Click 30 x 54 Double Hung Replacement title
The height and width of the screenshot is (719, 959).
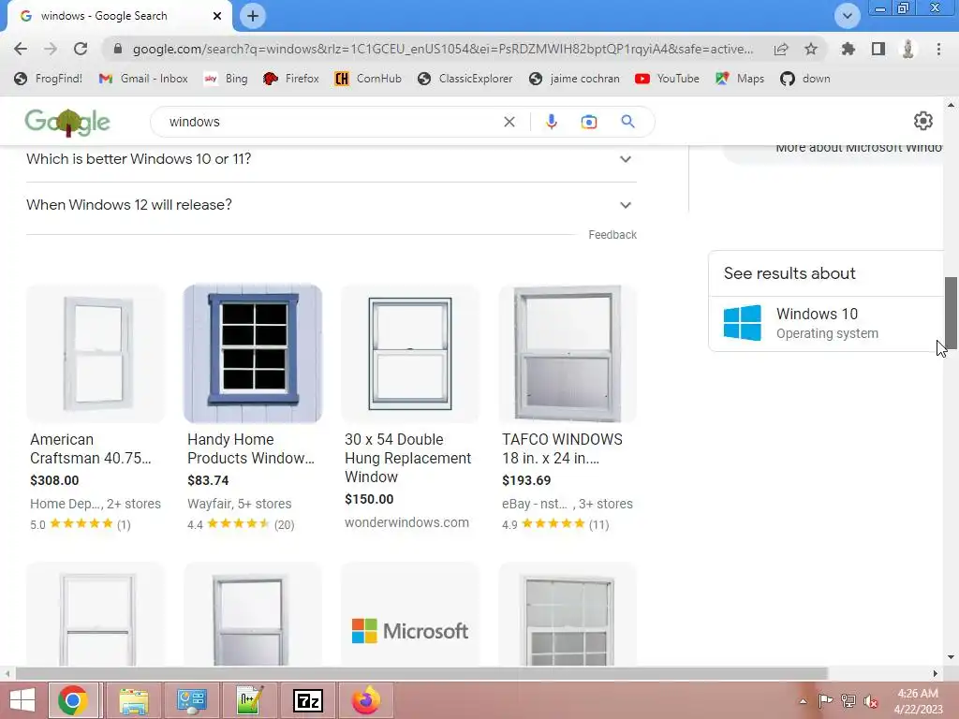[x=408, y=458]
